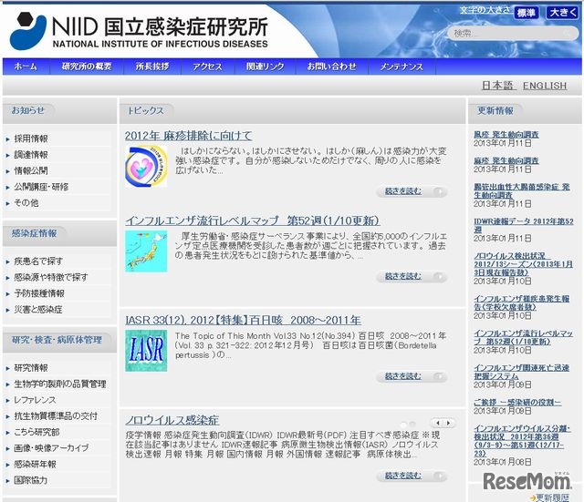The width and height of the screenshot is (584, 502).
Task: Open 画像・映像アーカイブ link
Action: tap(51, 448)
